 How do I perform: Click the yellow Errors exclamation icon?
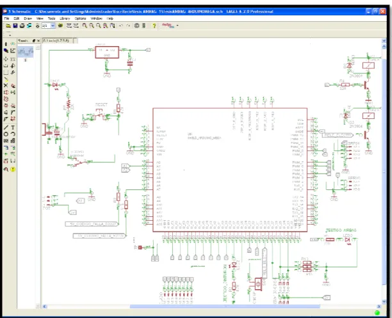13,170
